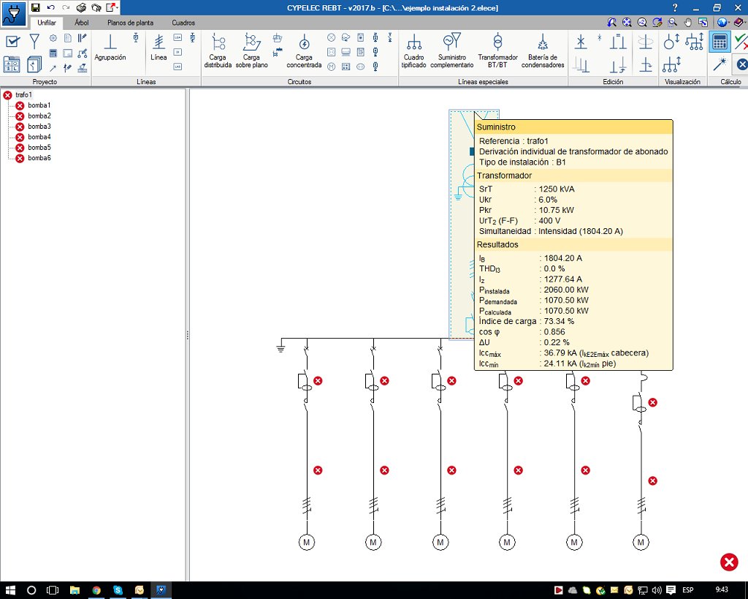Print the drawing with the printer icon
This screenshot has width=748, height=599.
click(x=81, y=7)
